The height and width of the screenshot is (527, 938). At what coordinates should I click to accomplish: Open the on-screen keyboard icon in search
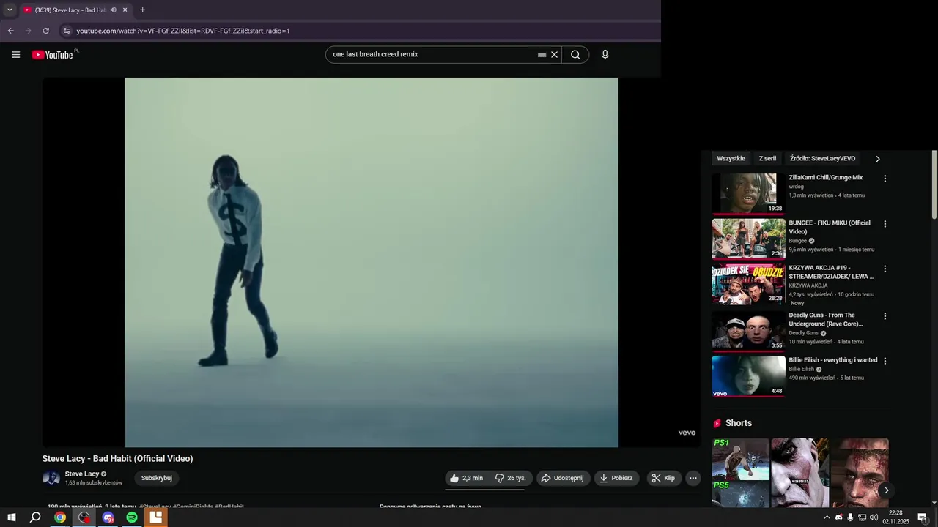(542, 55)
